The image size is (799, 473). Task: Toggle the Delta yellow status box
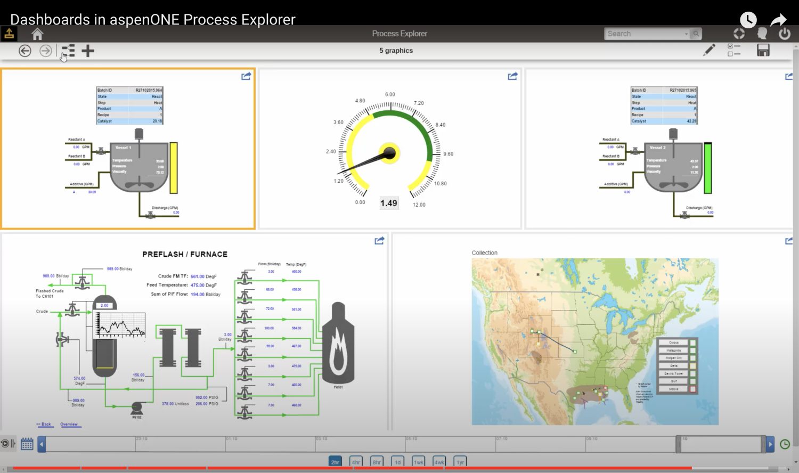[x=693, y=366]
